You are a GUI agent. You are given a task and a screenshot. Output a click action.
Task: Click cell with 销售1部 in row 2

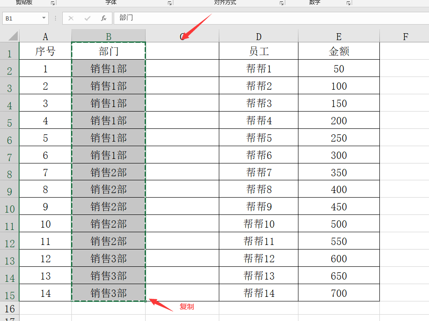click(x=108, y=68)
